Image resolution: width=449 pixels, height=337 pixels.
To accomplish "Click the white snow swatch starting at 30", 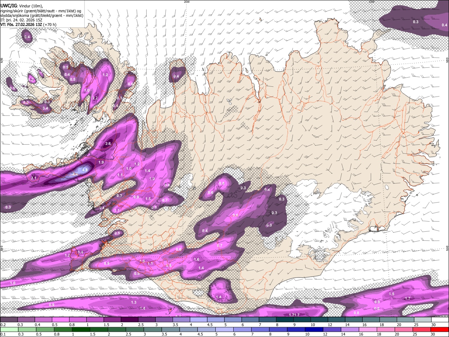I will [440, 319].
